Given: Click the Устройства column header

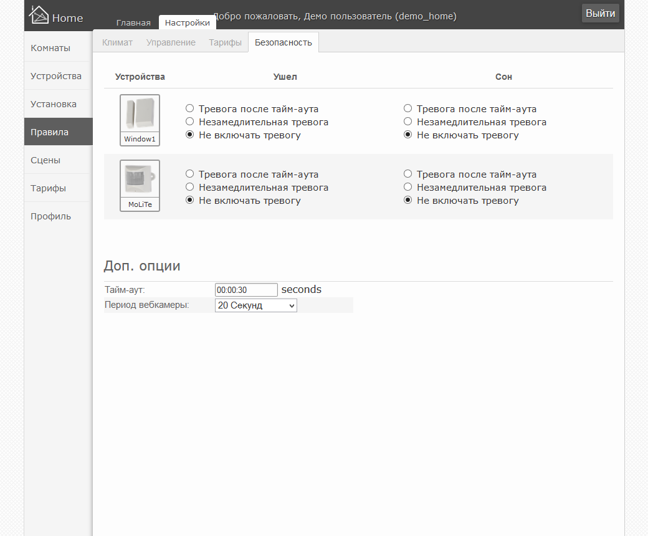Looking at the screenshot, I should point(140,77).
